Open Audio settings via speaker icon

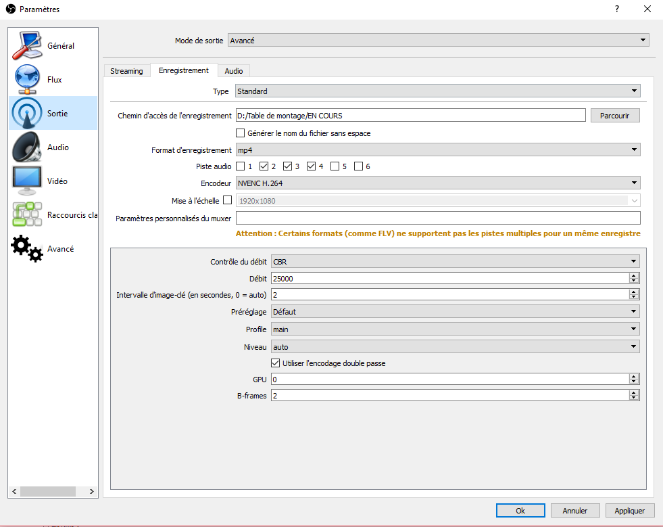pyautogui.click(x=27, y=147)
